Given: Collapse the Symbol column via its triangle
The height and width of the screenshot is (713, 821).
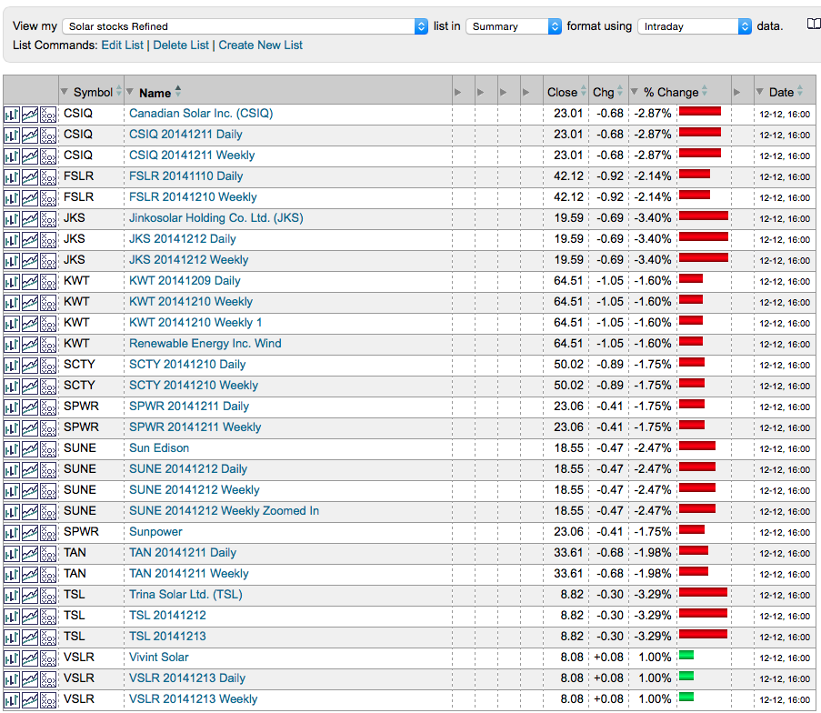Looking at the screenshot, I should tap(65, 92).
